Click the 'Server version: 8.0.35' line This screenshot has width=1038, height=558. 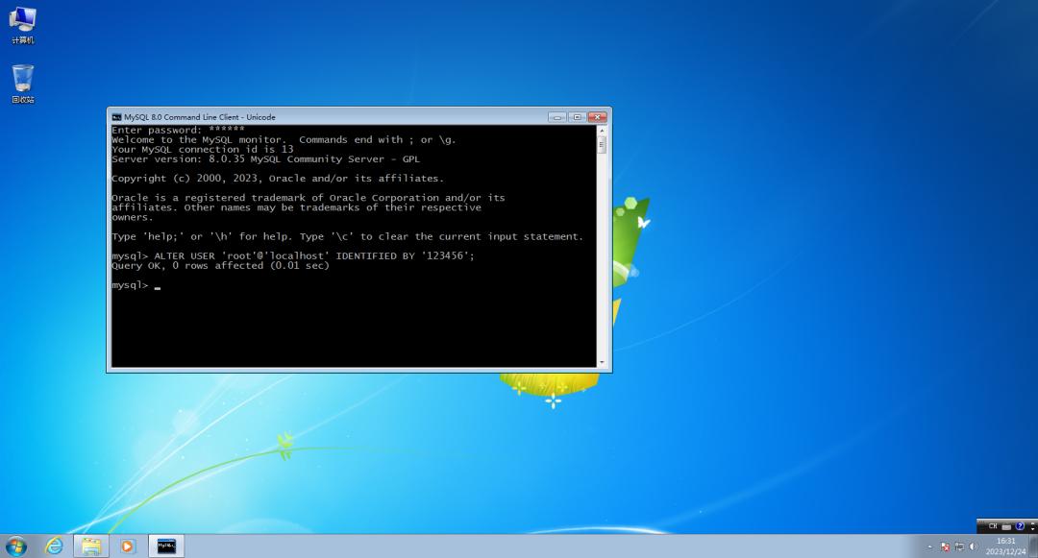(x=265, y=159)
